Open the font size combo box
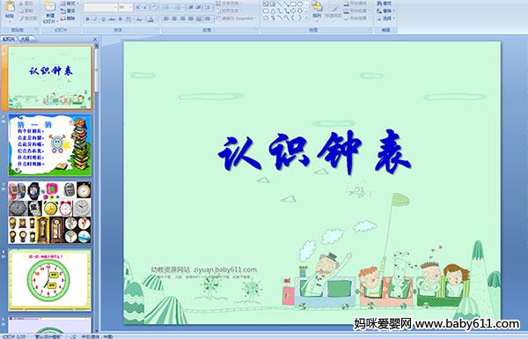This screenshot has width=528, height=339. click(x=125, y=7)
